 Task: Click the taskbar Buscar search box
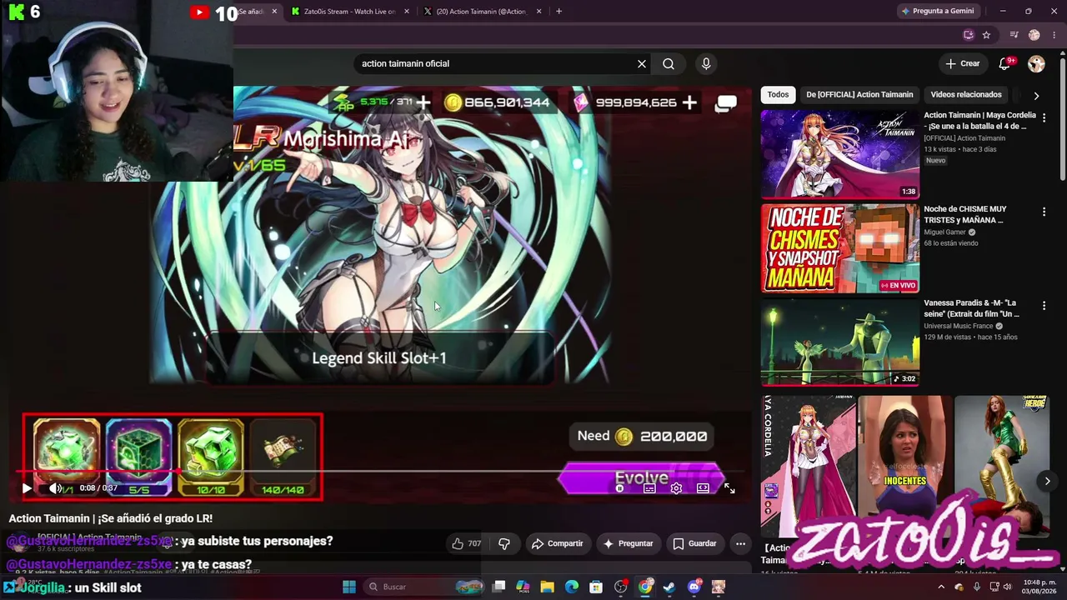coord(424,587)
